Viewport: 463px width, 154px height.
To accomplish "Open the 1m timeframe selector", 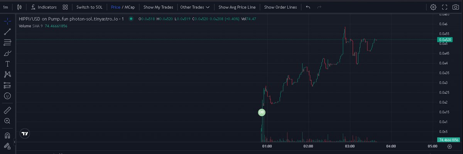I will coord(5,7).
